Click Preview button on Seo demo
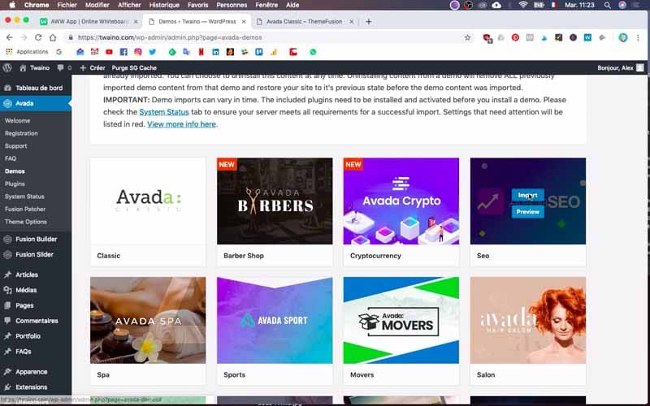Image resolution: width=650 pixels, height=406 pixels. [x=527, y=212]
